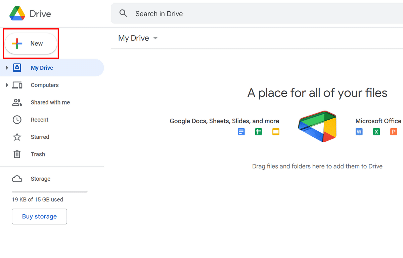Click the Storage cloud icon
This screenshot has width=403, height=258.
coord(17,179)
